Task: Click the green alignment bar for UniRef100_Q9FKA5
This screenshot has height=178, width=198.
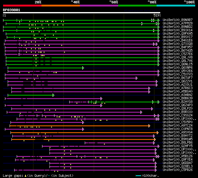Action: coord(82,34)
